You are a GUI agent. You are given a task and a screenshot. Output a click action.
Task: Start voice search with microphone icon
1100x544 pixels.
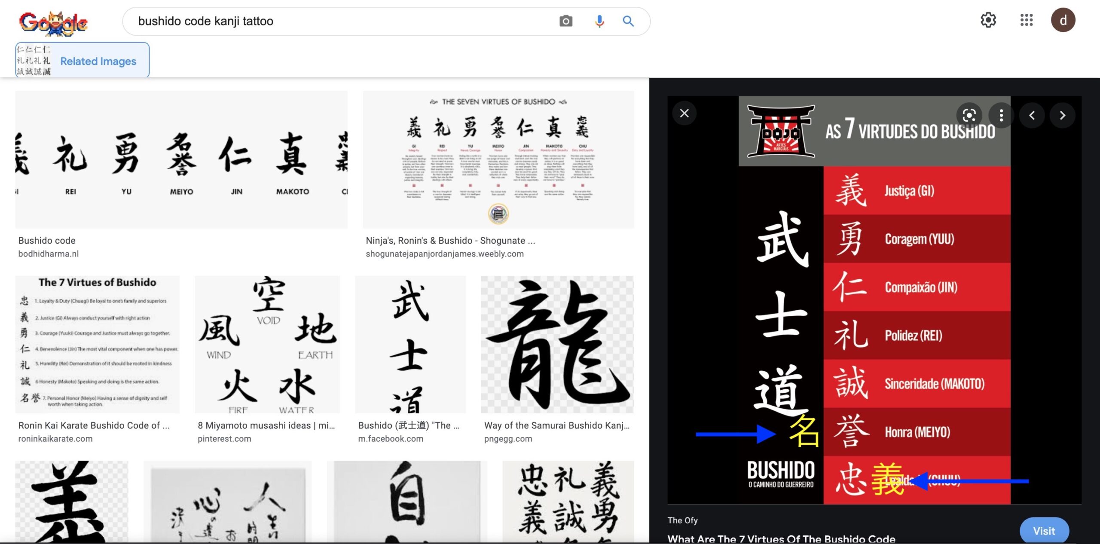[599, 21]
